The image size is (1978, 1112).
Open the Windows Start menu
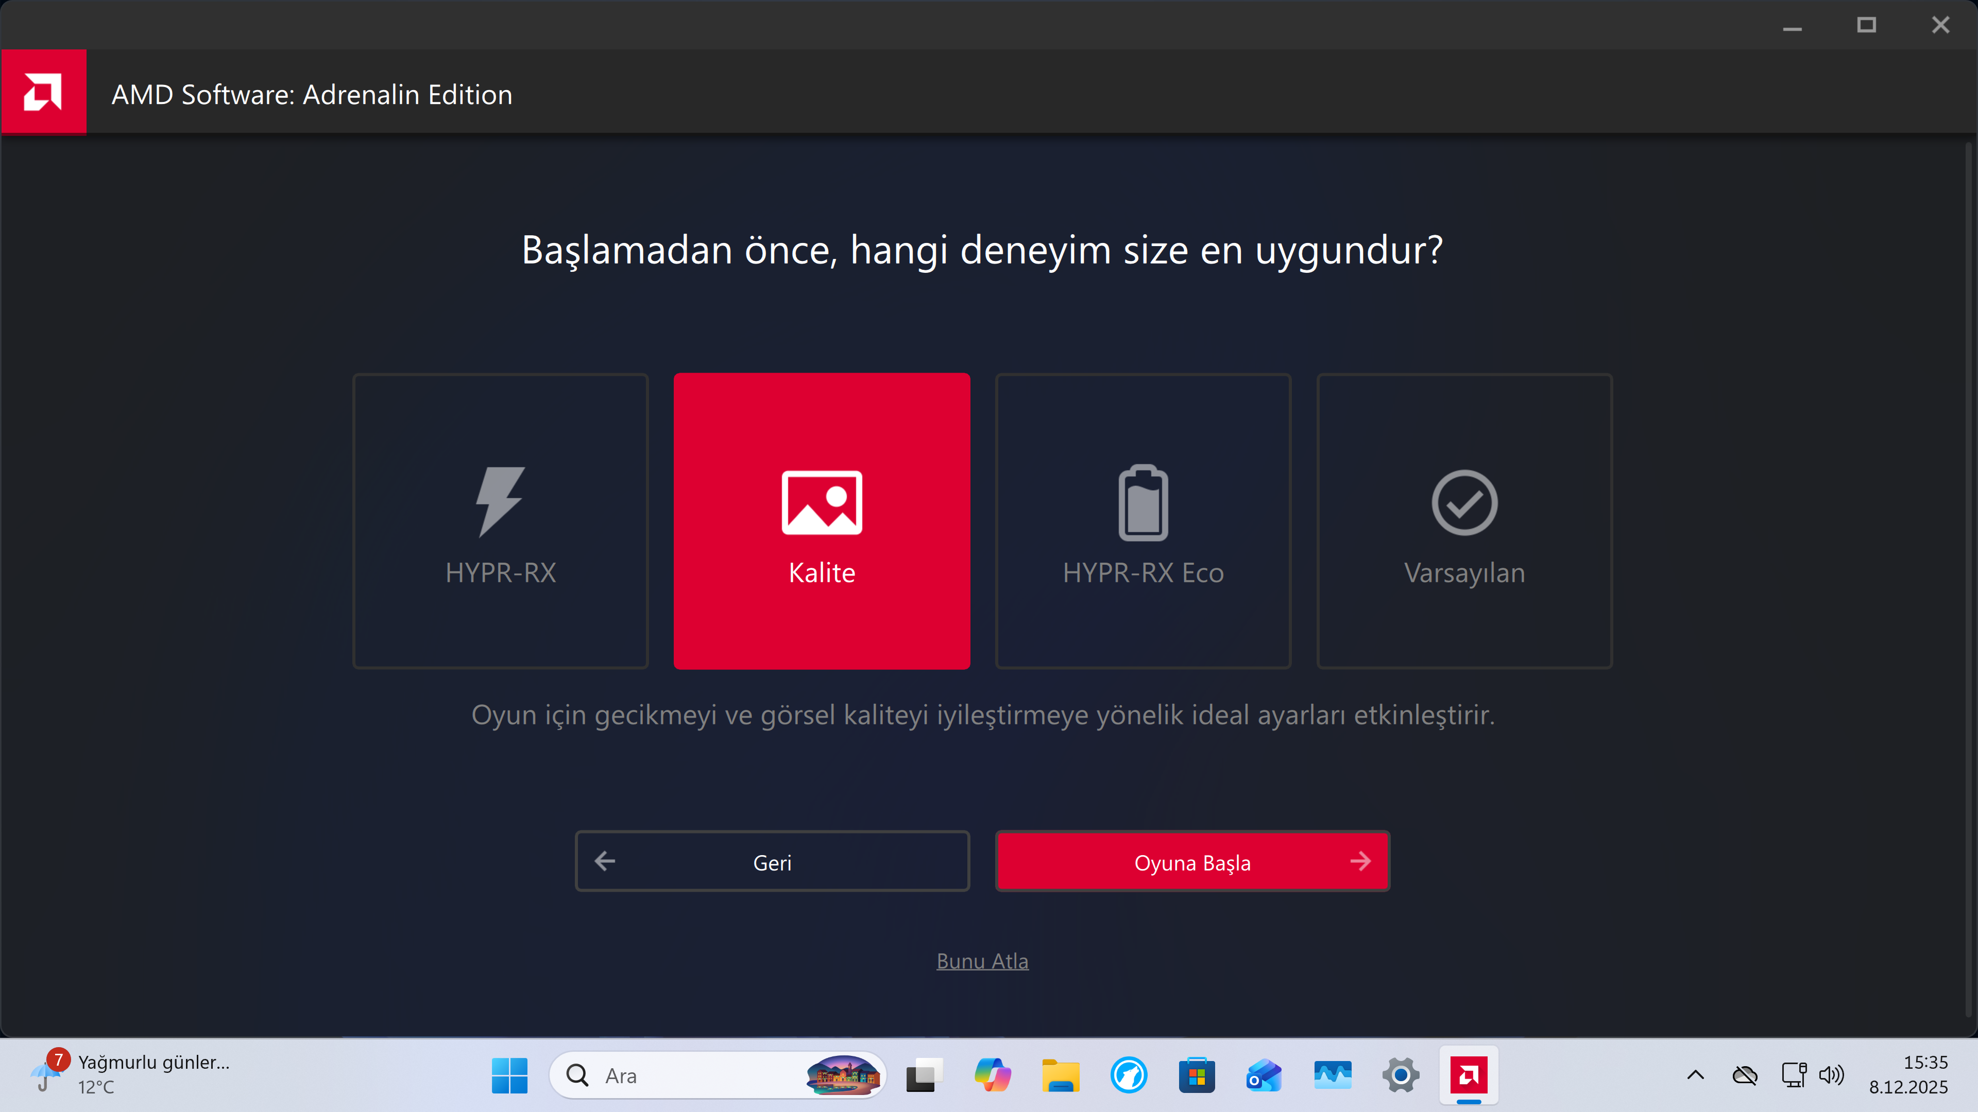tap(510, 1075)
